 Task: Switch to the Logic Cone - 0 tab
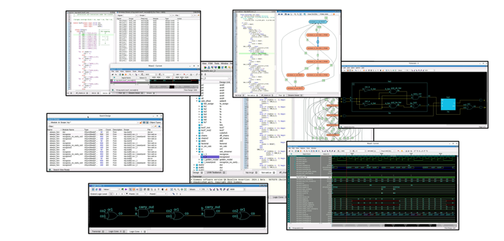point(115,231)
